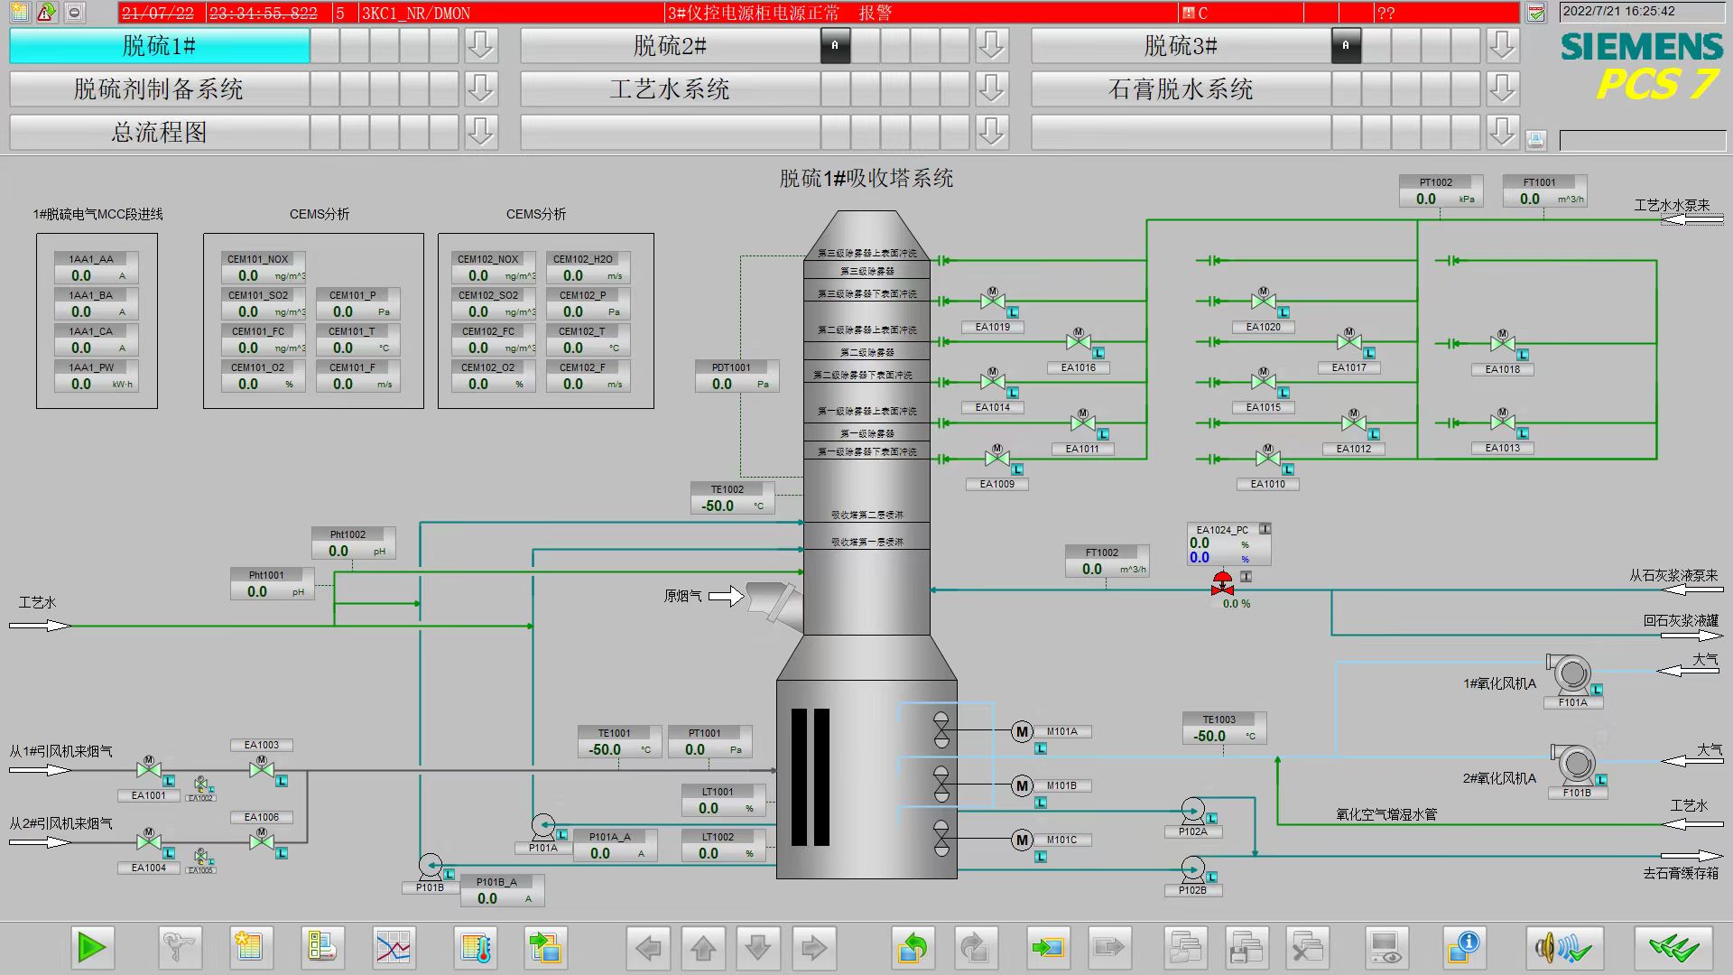The width and height of the screenshot is (1733, 975).
Task: Expand the arrow next to 脱硫2#
Action: click(992, 45)
